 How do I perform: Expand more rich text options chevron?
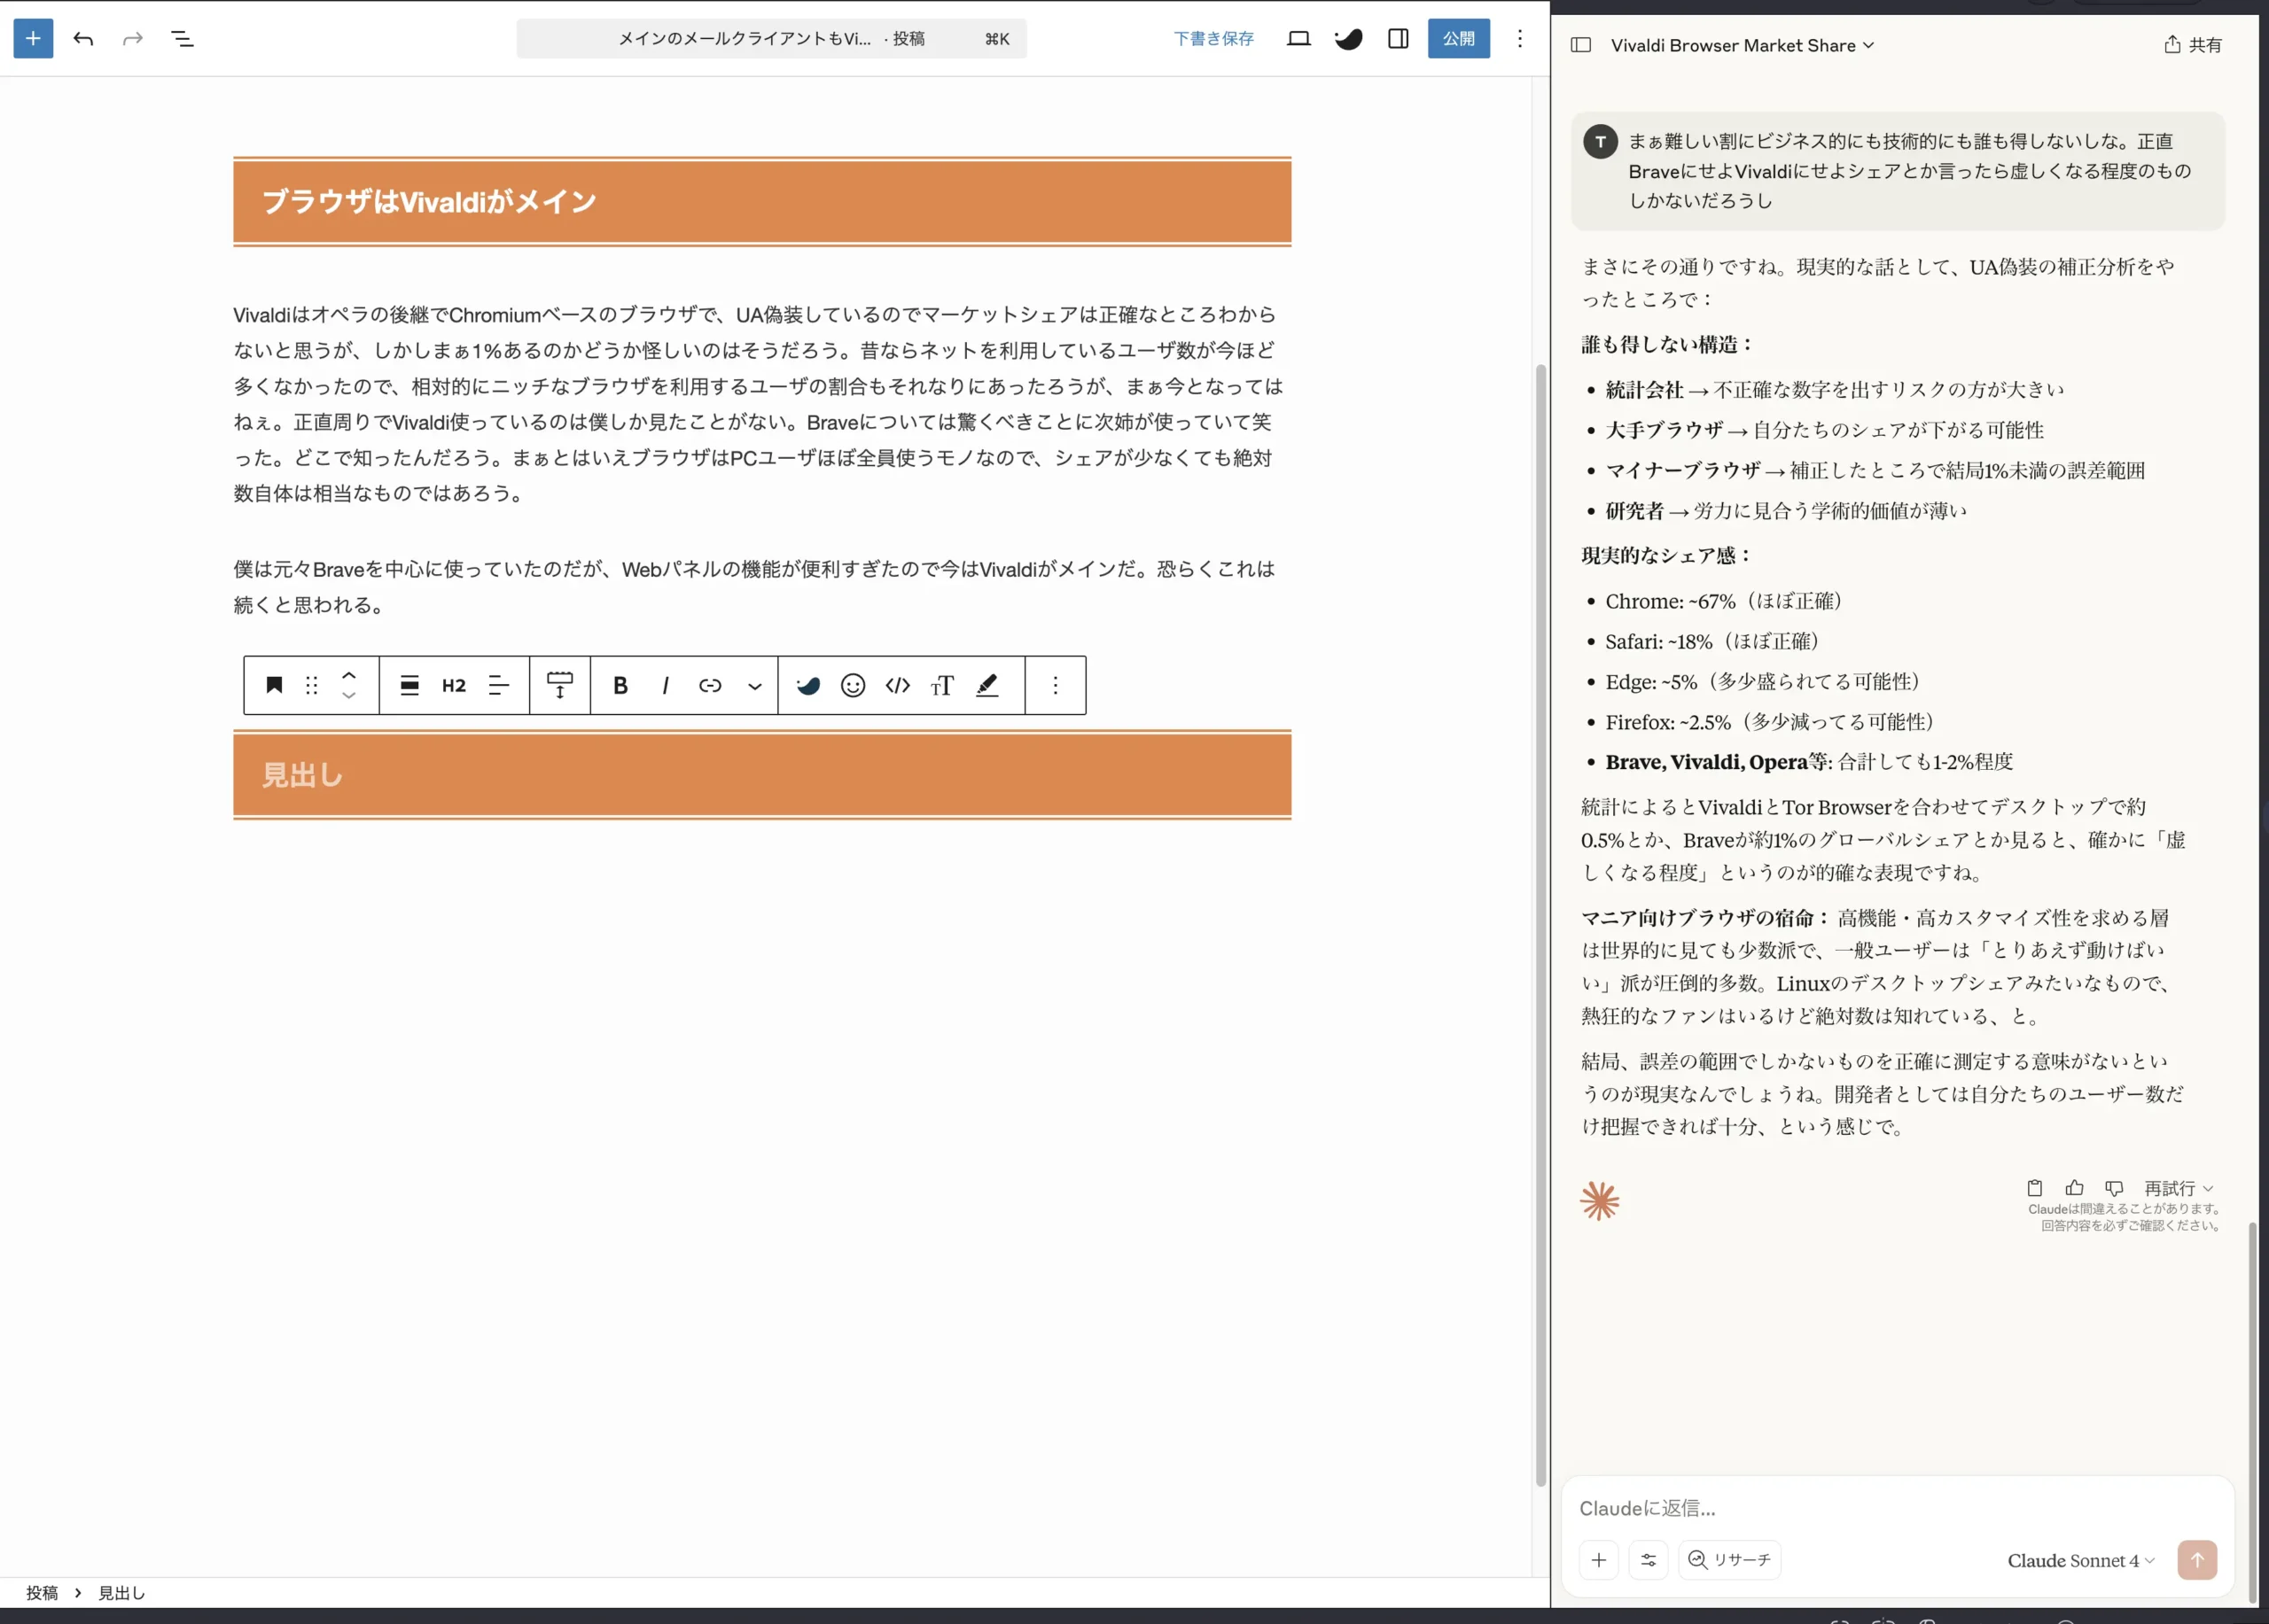754,686
